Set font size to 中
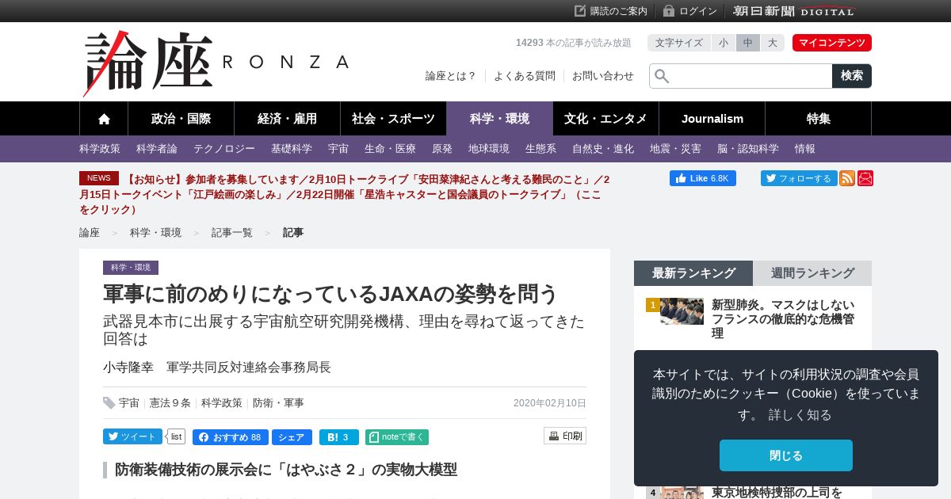The image size is (951, 499). pyautogui.click(x=748, y=43)
